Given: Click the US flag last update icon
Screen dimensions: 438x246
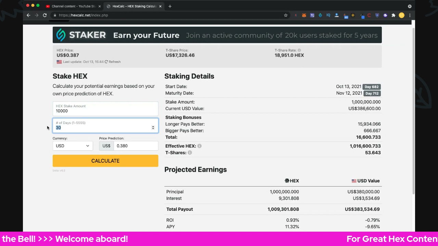Looking at the screenshot, I should coord(59,62).
